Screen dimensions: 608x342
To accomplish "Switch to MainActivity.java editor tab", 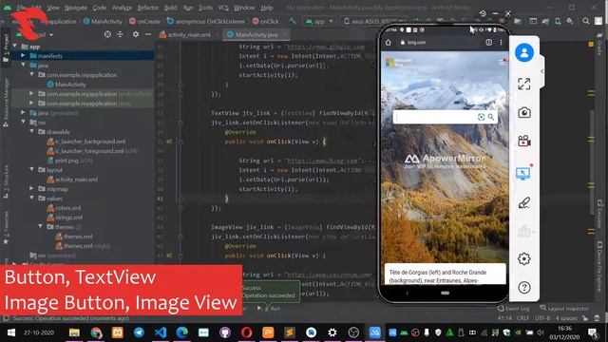I will (x=256, y=34).
